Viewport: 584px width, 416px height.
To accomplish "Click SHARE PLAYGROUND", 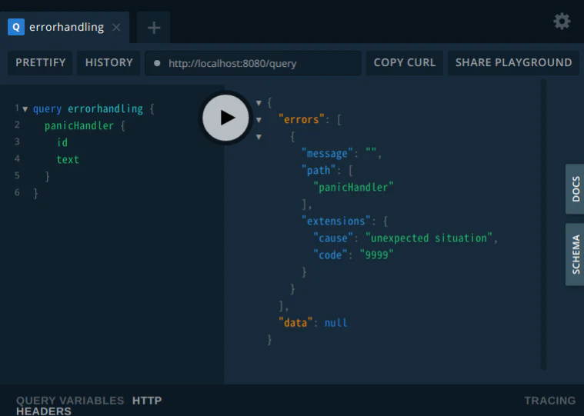I will point(514,62).
